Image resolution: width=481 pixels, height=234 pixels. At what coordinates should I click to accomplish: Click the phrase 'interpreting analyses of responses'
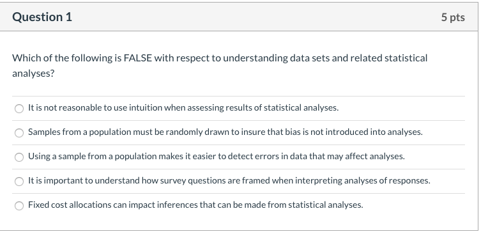363,180
